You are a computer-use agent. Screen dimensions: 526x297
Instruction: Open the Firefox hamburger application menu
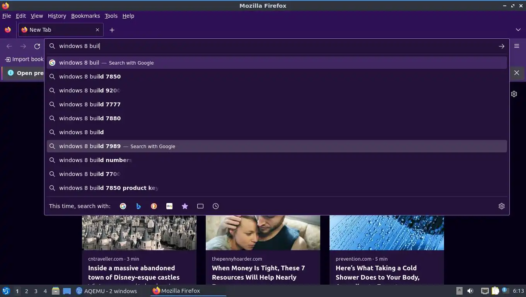coord(517,46)
